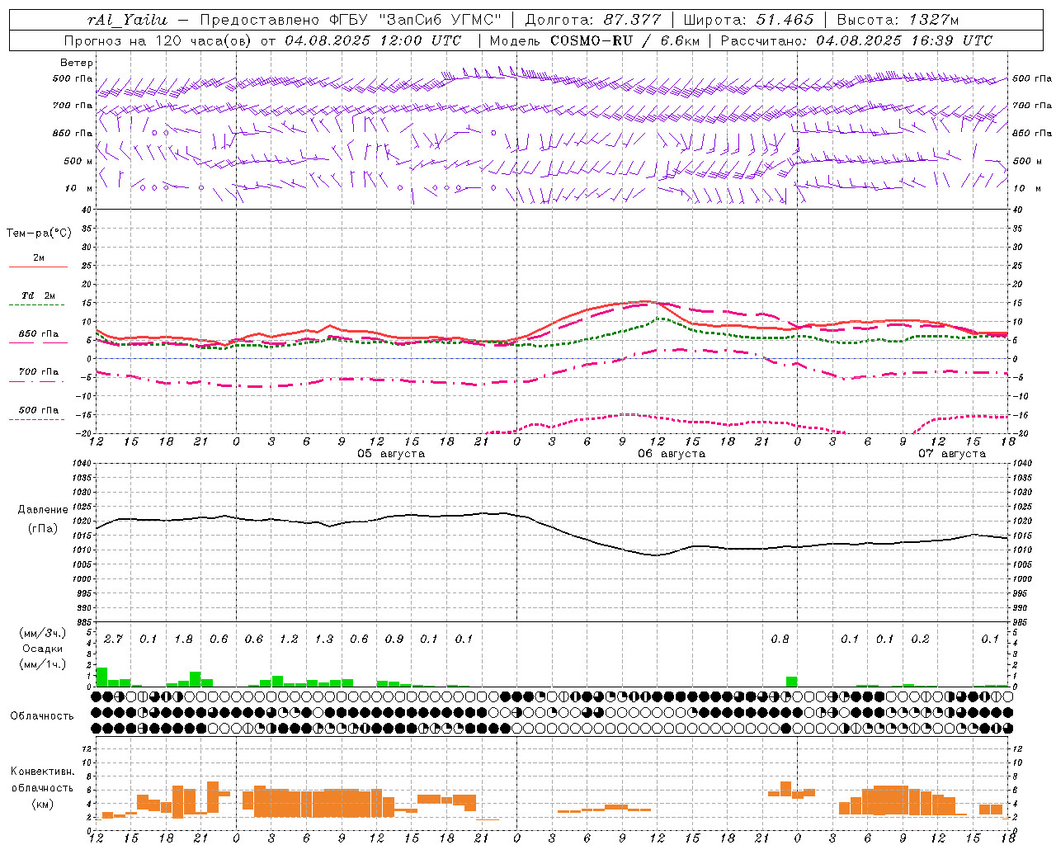1056x845 pixels.
Task: Select the "Долгота: 87.377" header field
Action: 593,20
